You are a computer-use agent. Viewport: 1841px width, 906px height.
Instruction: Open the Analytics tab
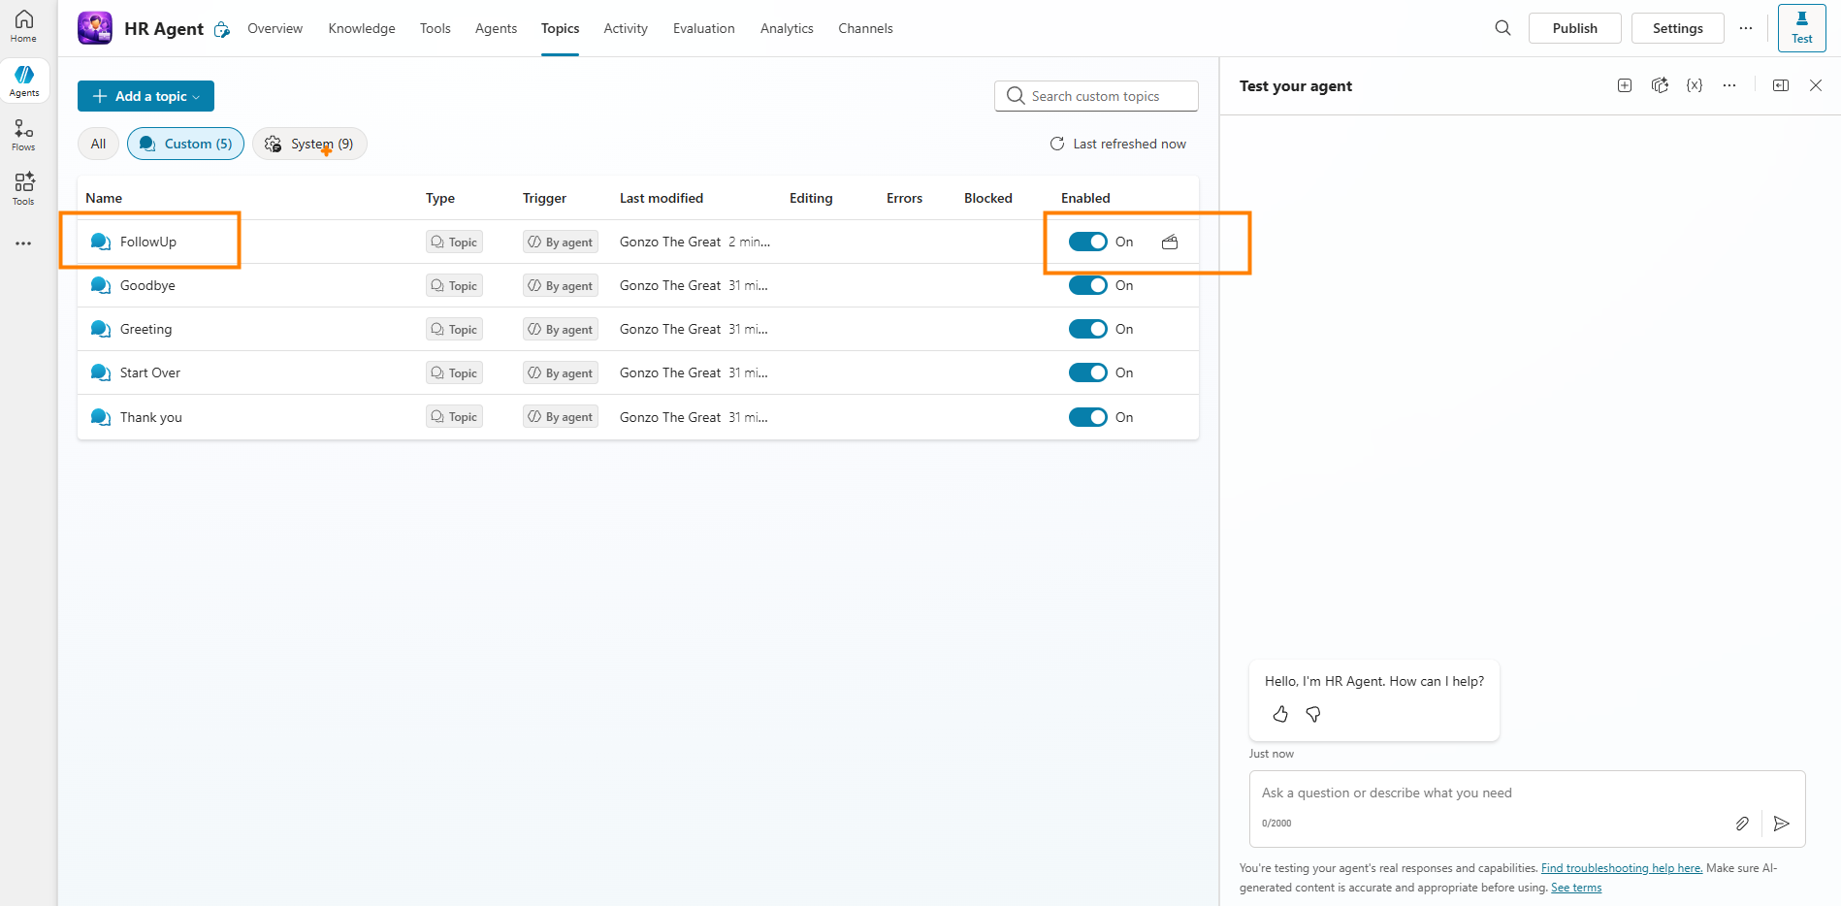tap(787, 28)
